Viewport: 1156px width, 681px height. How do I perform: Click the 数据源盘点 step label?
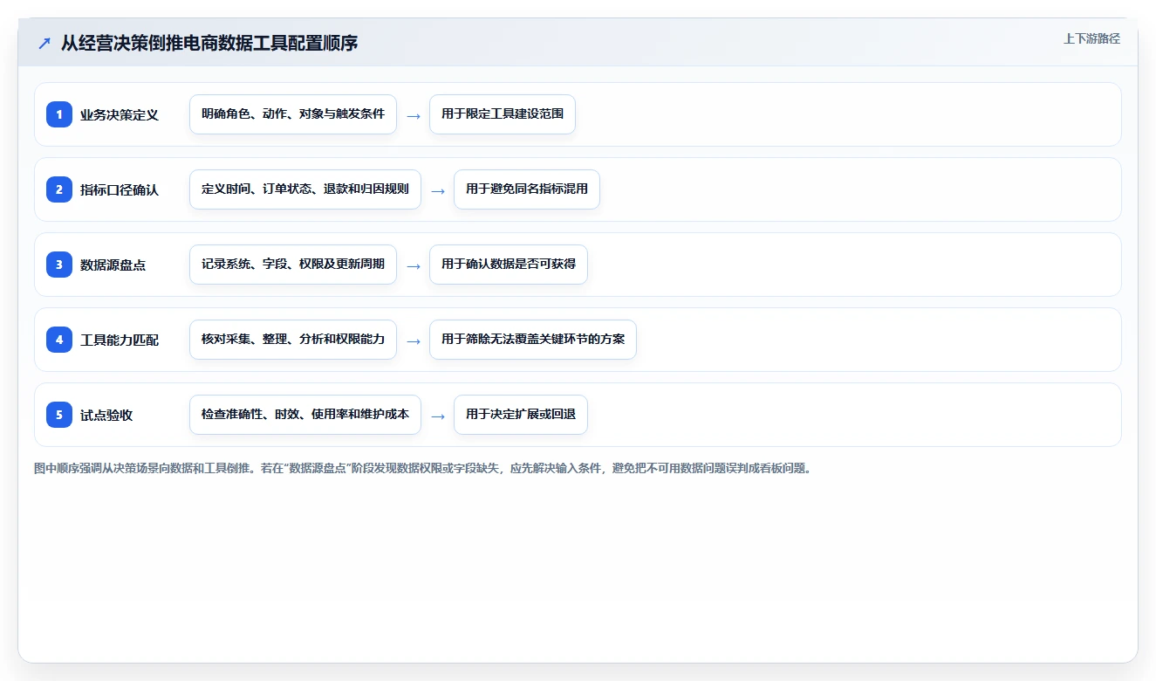113,265
